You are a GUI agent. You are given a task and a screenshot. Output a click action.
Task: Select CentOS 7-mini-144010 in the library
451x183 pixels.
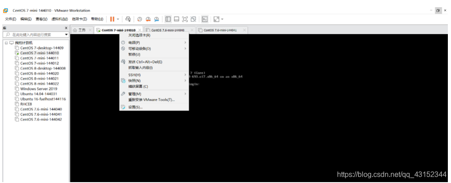point(39,53)
